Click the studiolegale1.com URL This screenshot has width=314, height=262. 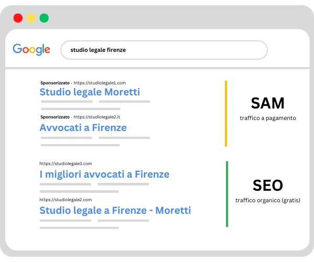coord(99,83)
